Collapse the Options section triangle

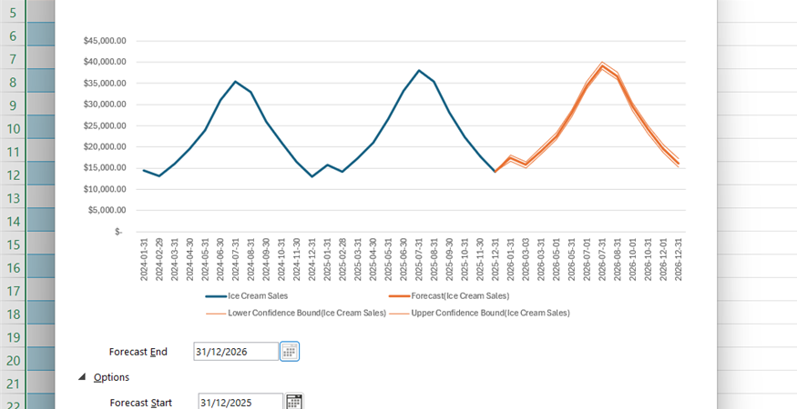[x=82, y=377]
